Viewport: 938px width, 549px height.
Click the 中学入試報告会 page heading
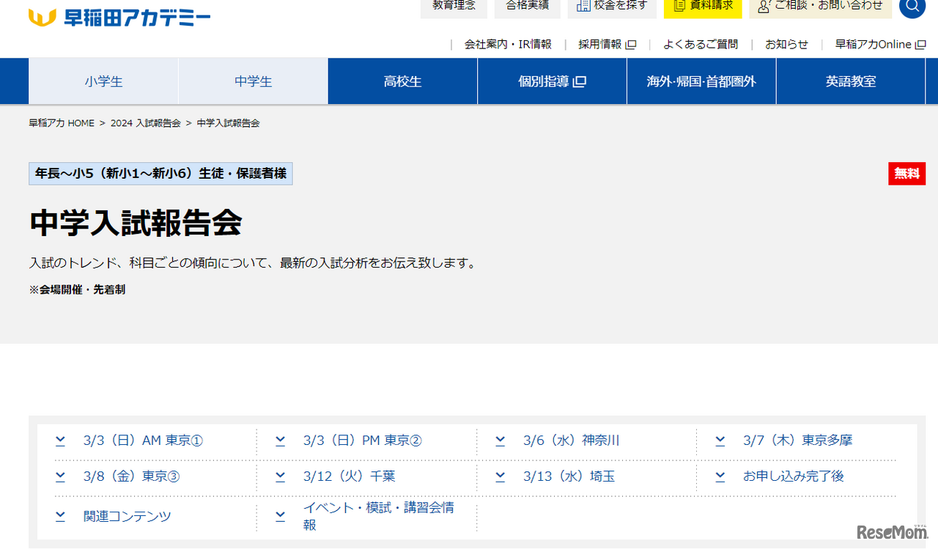click(136, 224)
